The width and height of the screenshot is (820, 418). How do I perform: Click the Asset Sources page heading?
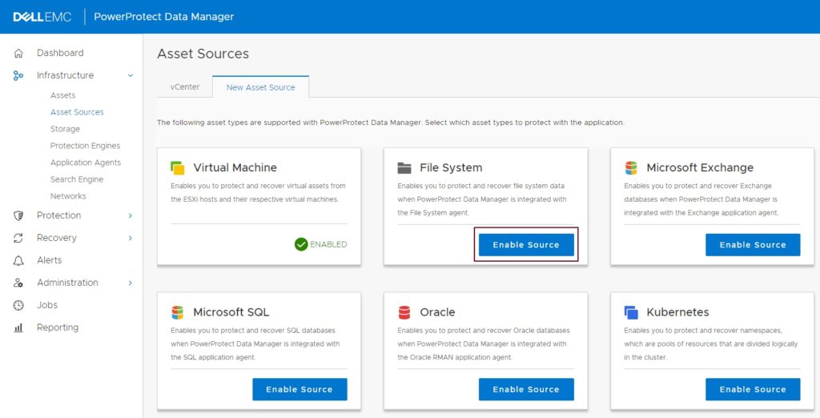203,54
